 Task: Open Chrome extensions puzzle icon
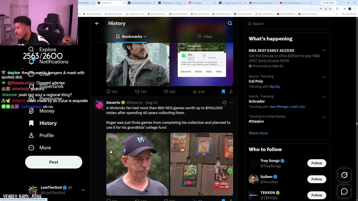[337, 9]
